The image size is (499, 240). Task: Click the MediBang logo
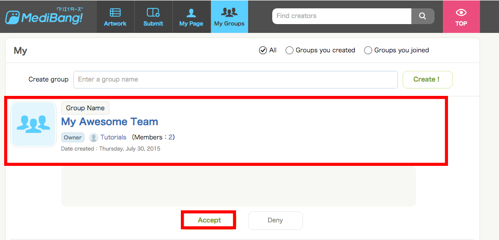coord(44,16)
